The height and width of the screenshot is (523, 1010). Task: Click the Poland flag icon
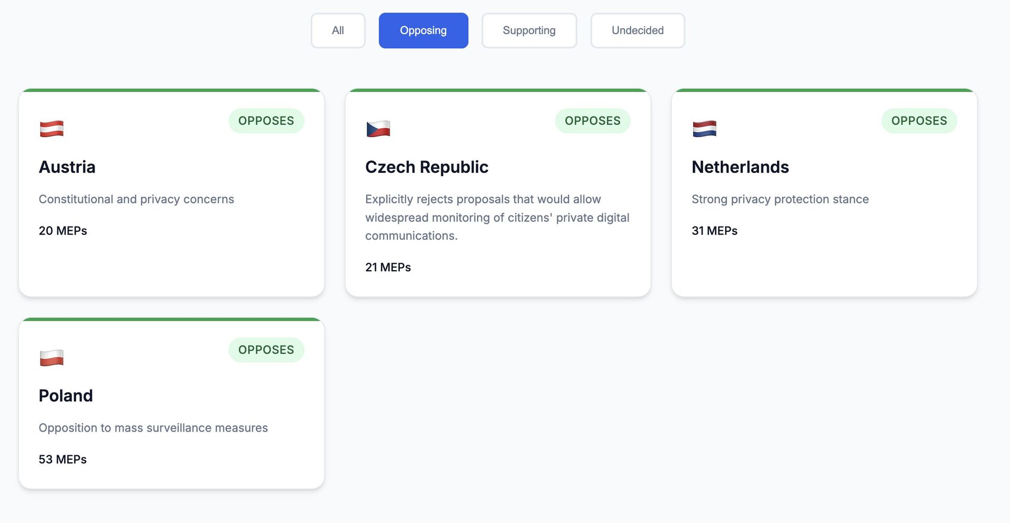[52, 358]
